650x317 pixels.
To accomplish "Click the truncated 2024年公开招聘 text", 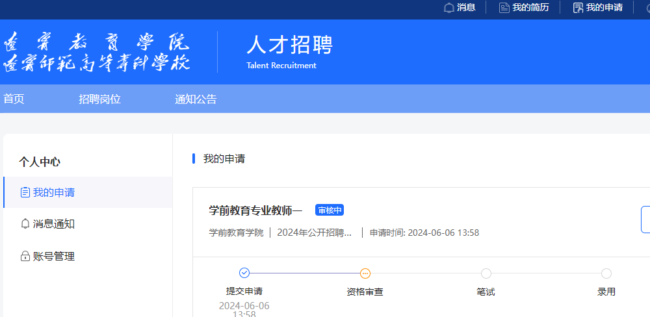I will (315, 233).
